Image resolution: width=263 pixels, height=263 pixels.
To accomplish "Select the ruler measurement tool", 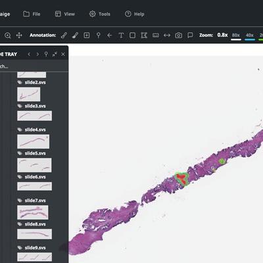I will [x=156, y=36].
